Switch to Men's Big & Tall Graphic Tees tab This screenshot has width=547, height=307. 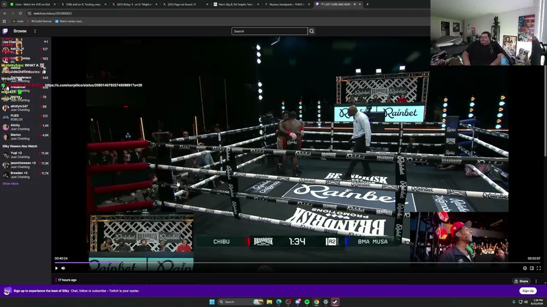coord(235,4)
